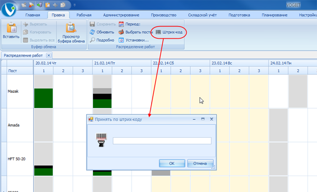The image size is (317, 192).
Task: Select HFT 50-20 green block on 20.02.14
Action: tap(43, 172)
